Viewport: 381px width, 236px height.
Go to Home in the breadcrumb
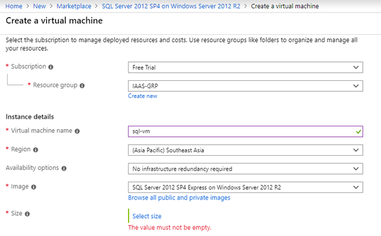14,6
